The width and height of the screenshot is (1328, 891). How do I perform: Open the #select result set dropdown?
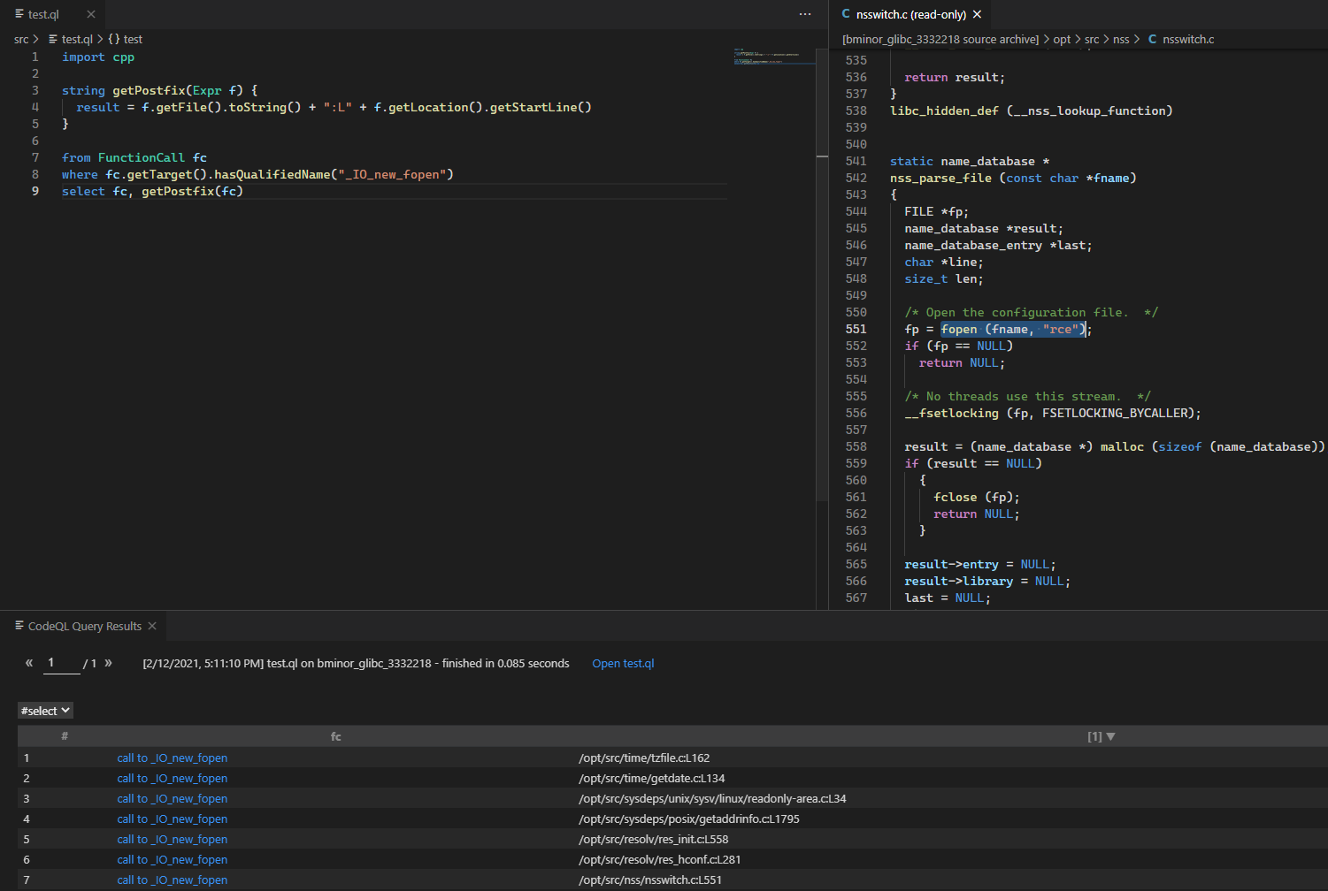(45, 711)
